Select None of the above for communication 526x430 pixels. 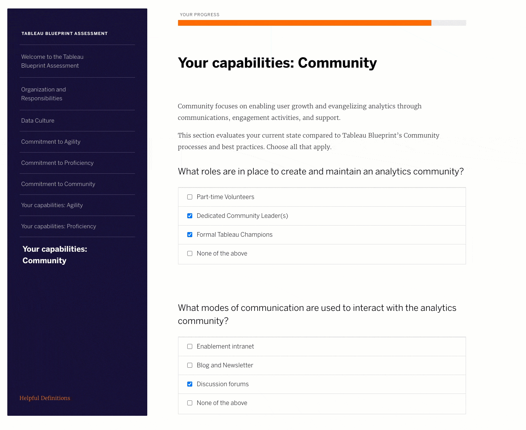point(190,403)
